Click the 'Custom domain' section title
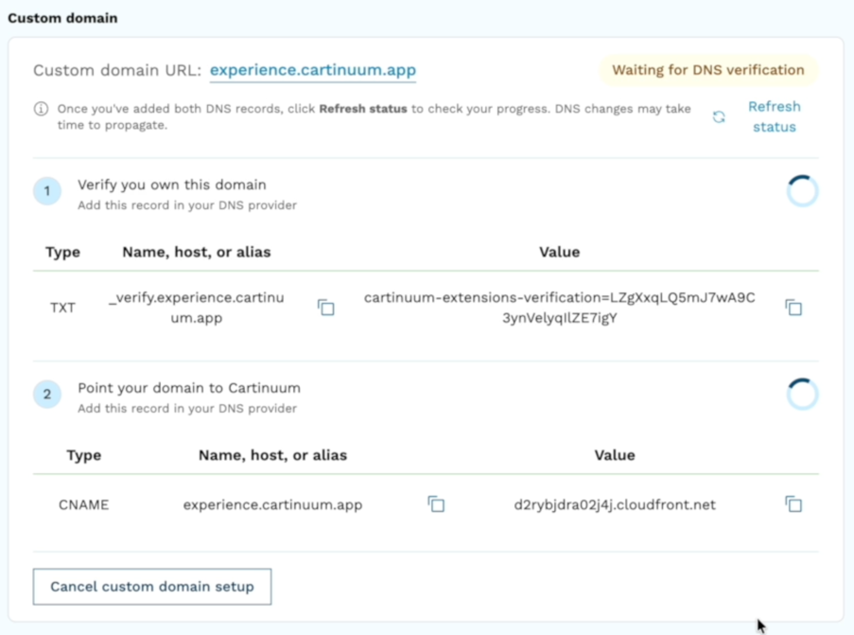 [x=62, y=18]
